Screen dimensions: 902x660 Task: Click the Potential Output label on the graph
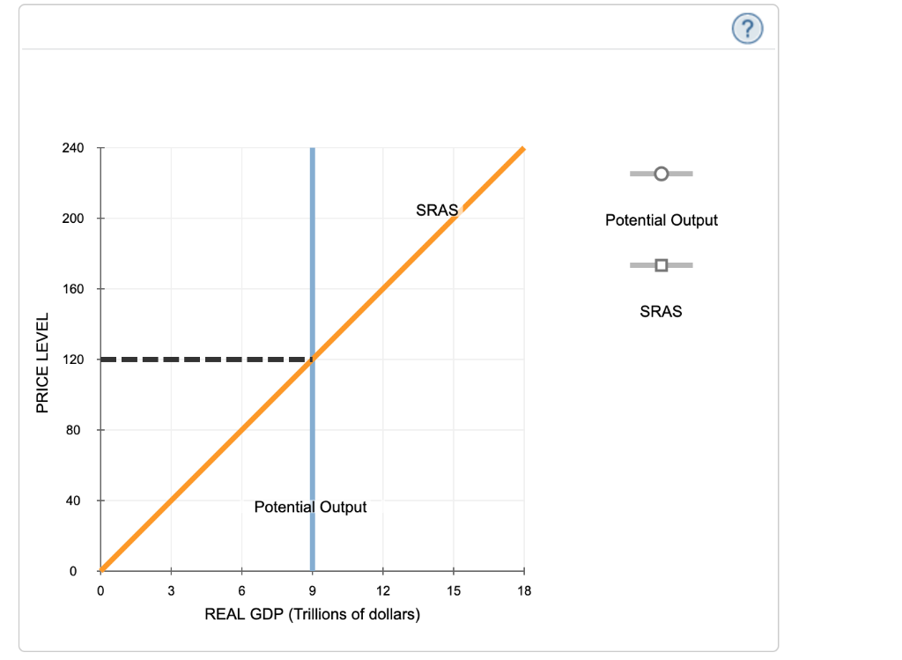[310, 507]
